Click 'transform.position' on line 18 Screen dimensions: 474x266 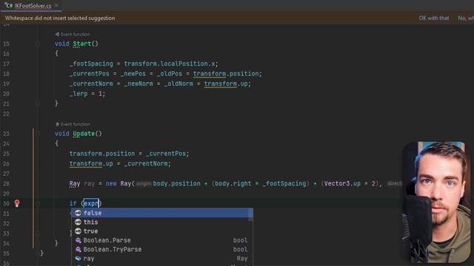(x=226, y=74)
